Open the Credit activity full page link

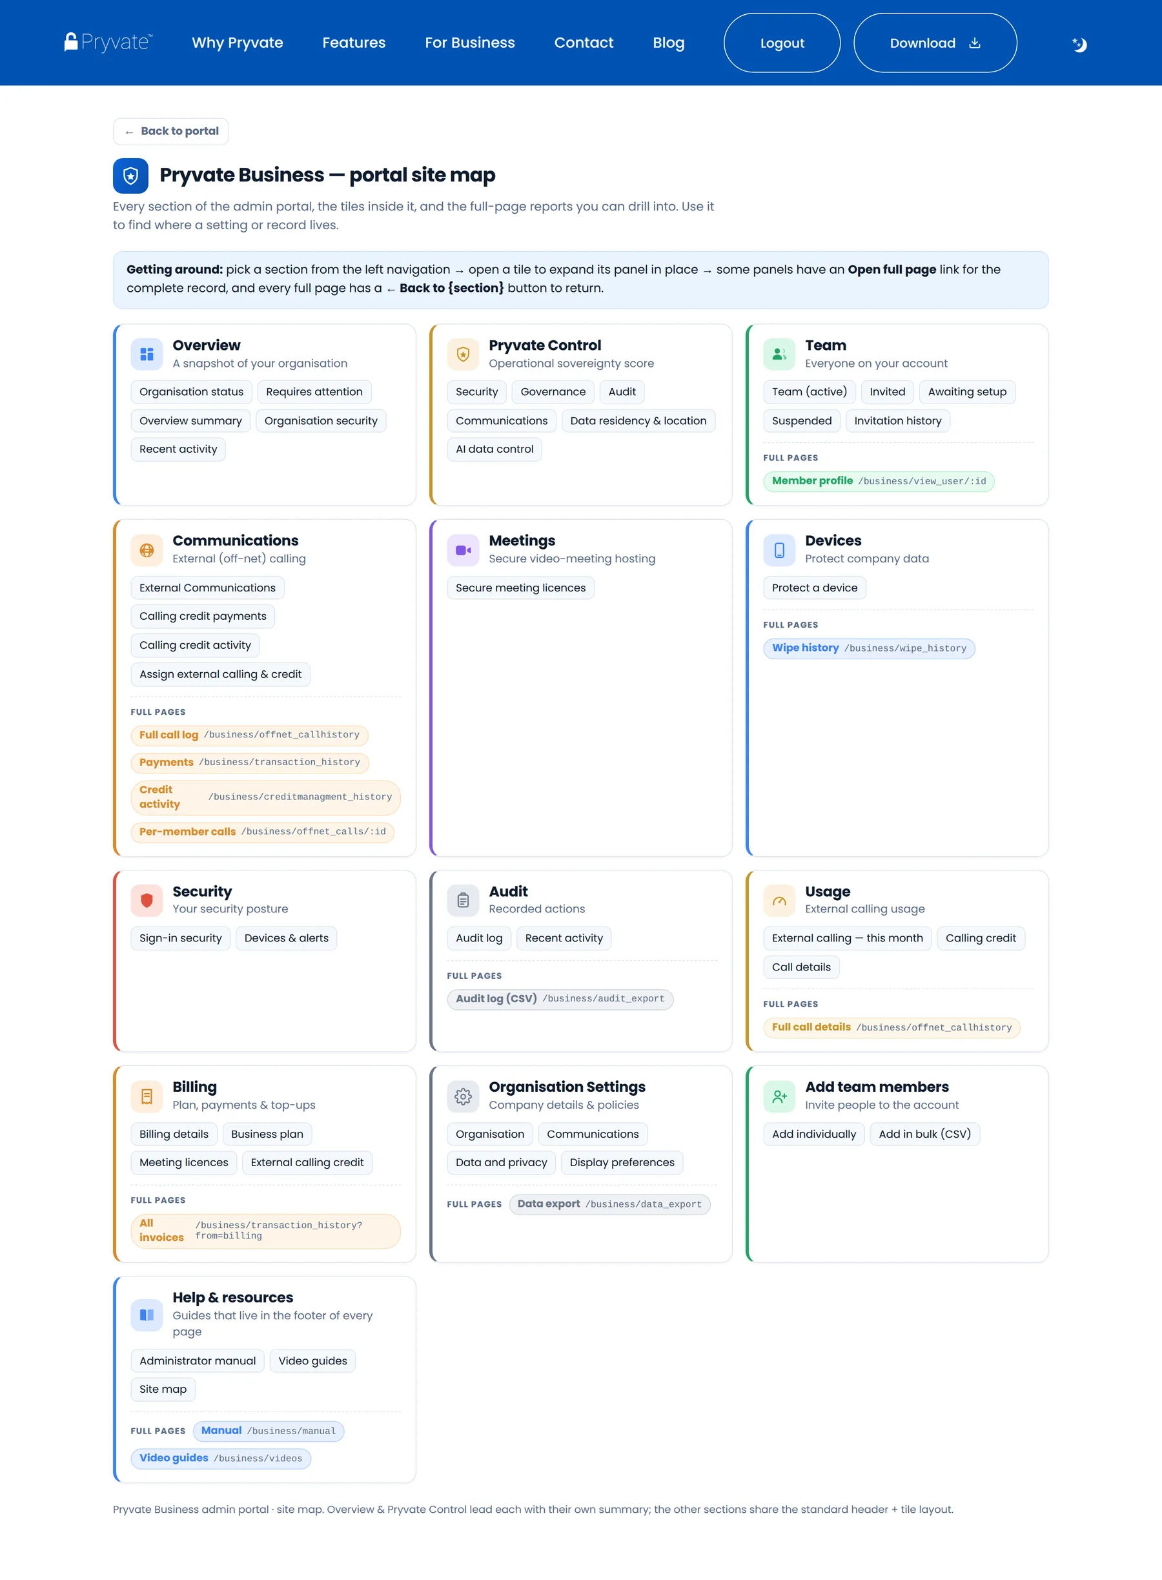pyautogui.click(x=265, y=797)
